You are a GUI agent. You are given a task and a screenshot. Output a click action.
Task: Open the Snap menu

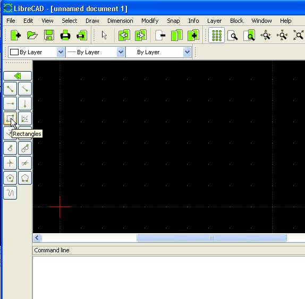pos(173,21)
